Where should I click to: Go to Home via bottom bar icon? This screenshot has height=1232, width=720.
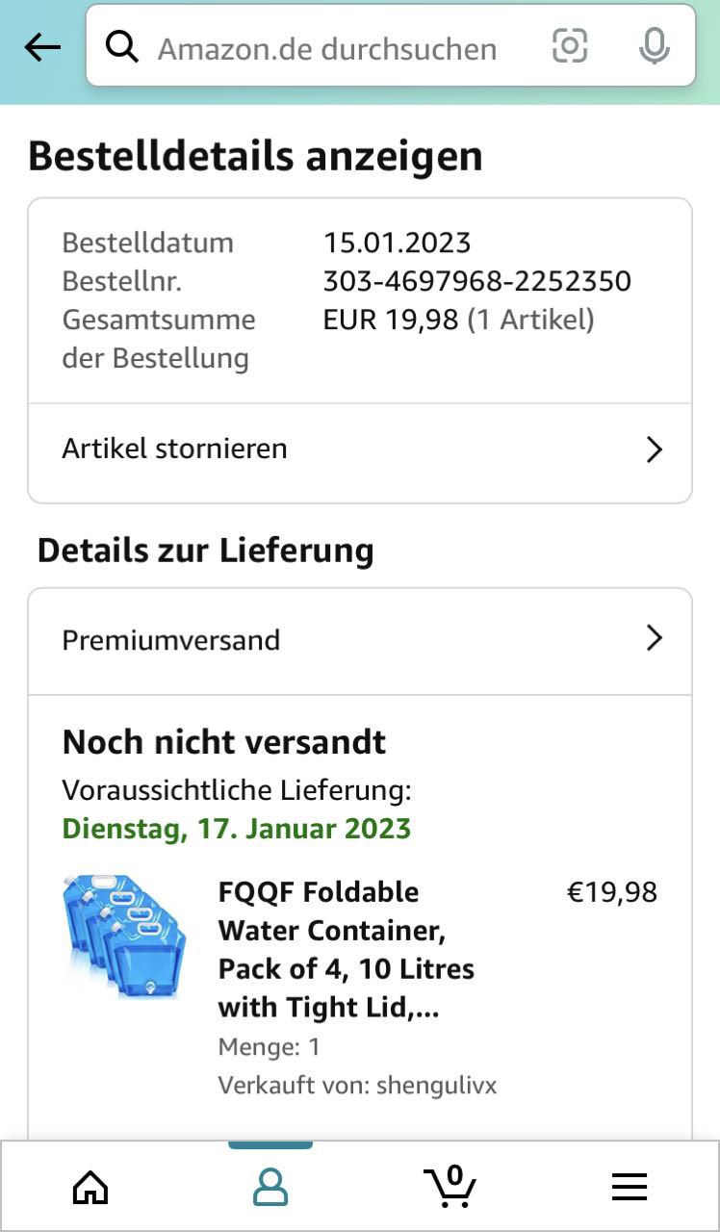[90, 1188]
